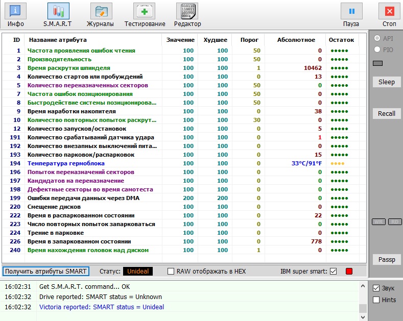This screenshot has height=321, width=403.
Task: Uncheck IBM super smart checkbox
Action: click(334, 271)
